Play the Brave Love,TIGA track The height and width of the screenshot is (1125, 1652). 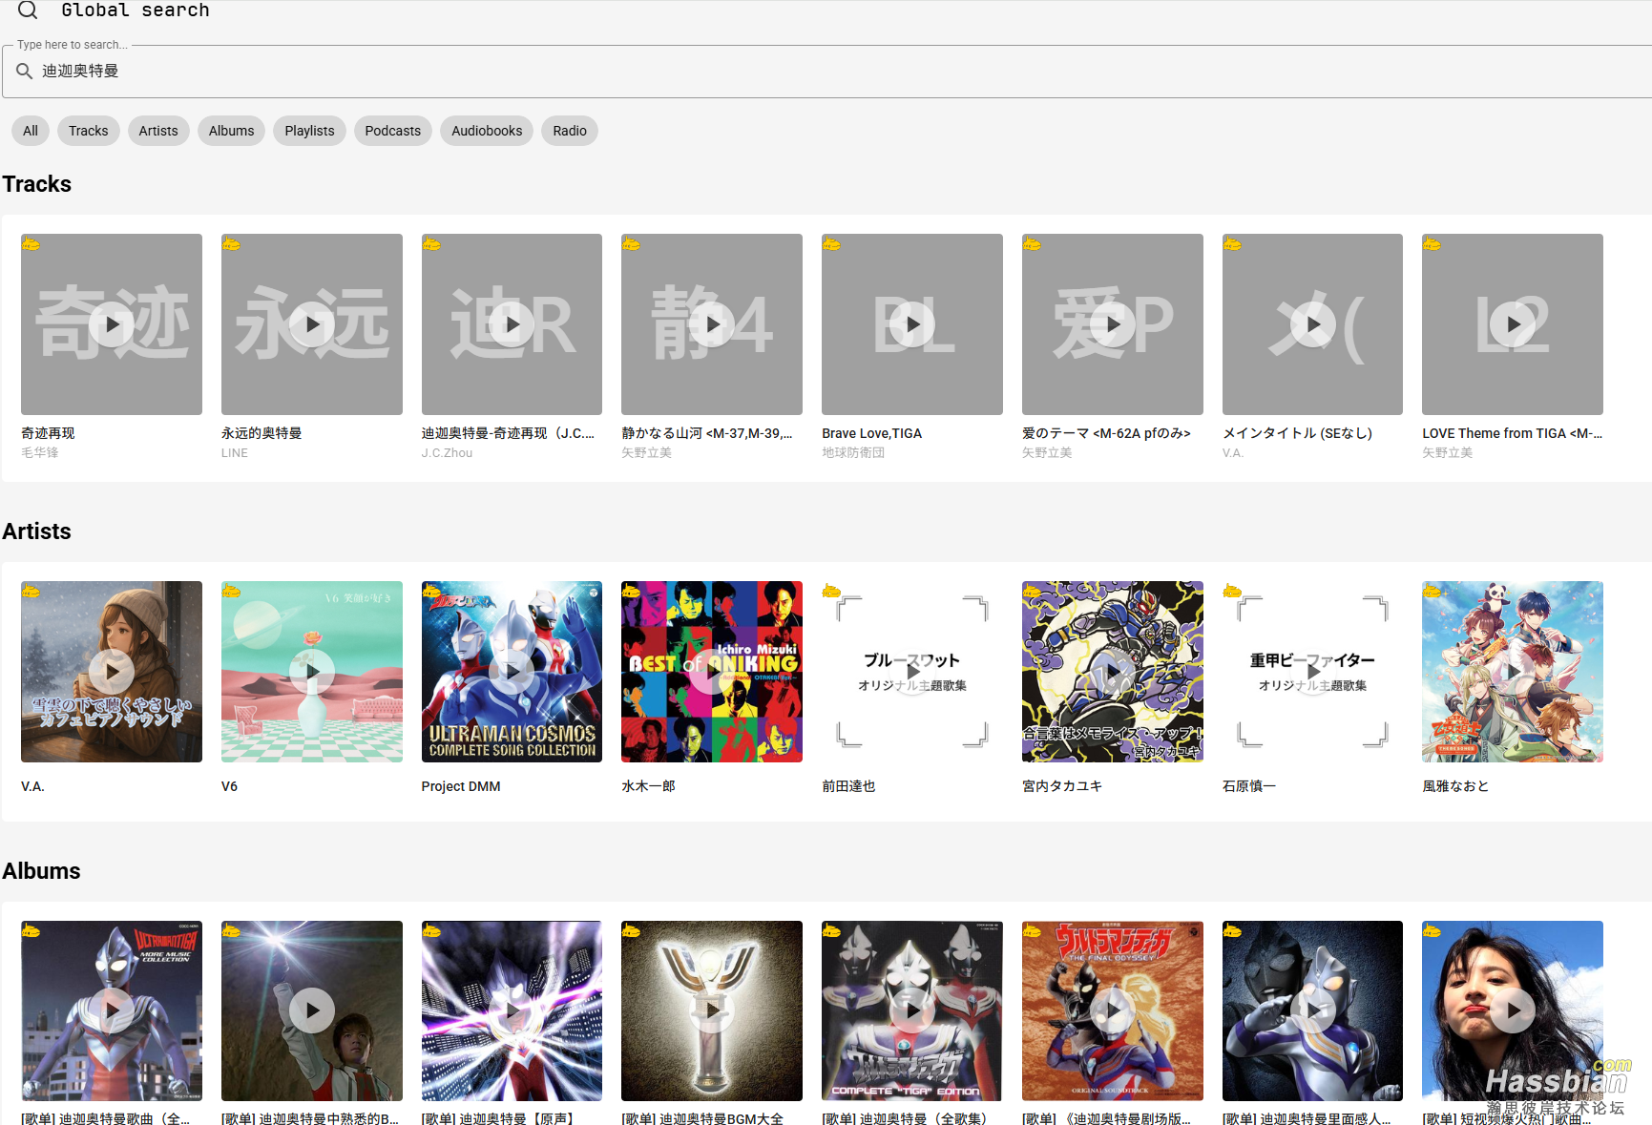pos(912,324)
